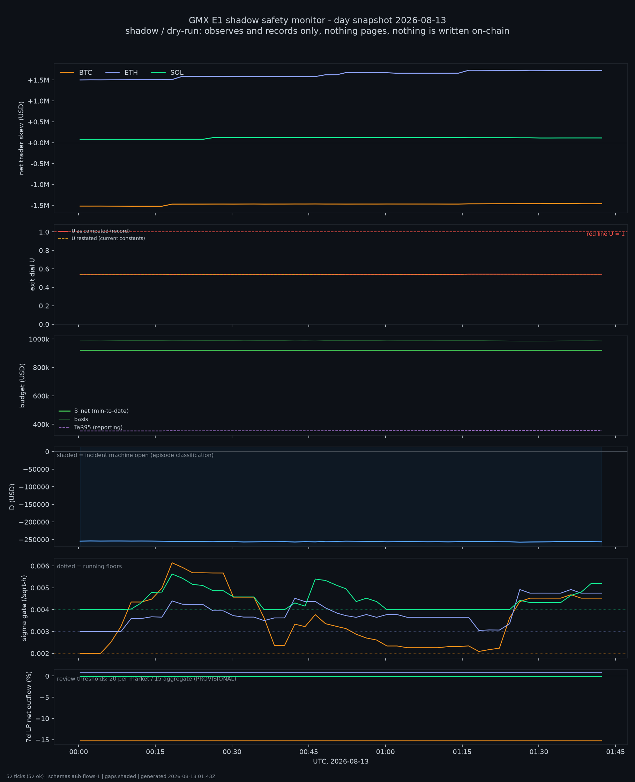The height and width of the screenshot is (782, 635).
Task: Click 'TaR95 (reporting)' legend entry
Action: 91,427
